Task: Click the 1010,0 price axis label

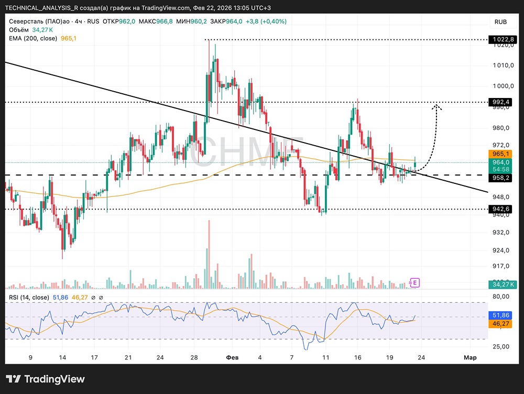Action: [503, 65]
